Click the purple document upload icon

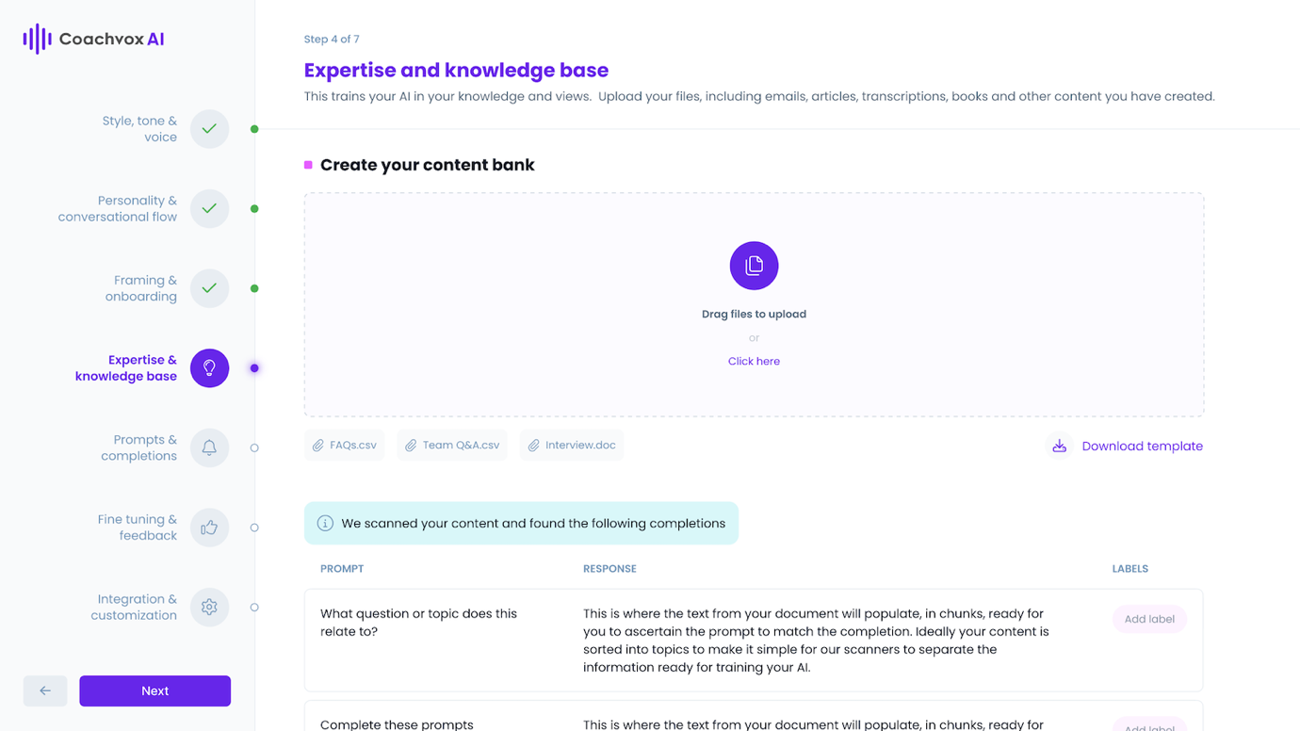point(754,266)
